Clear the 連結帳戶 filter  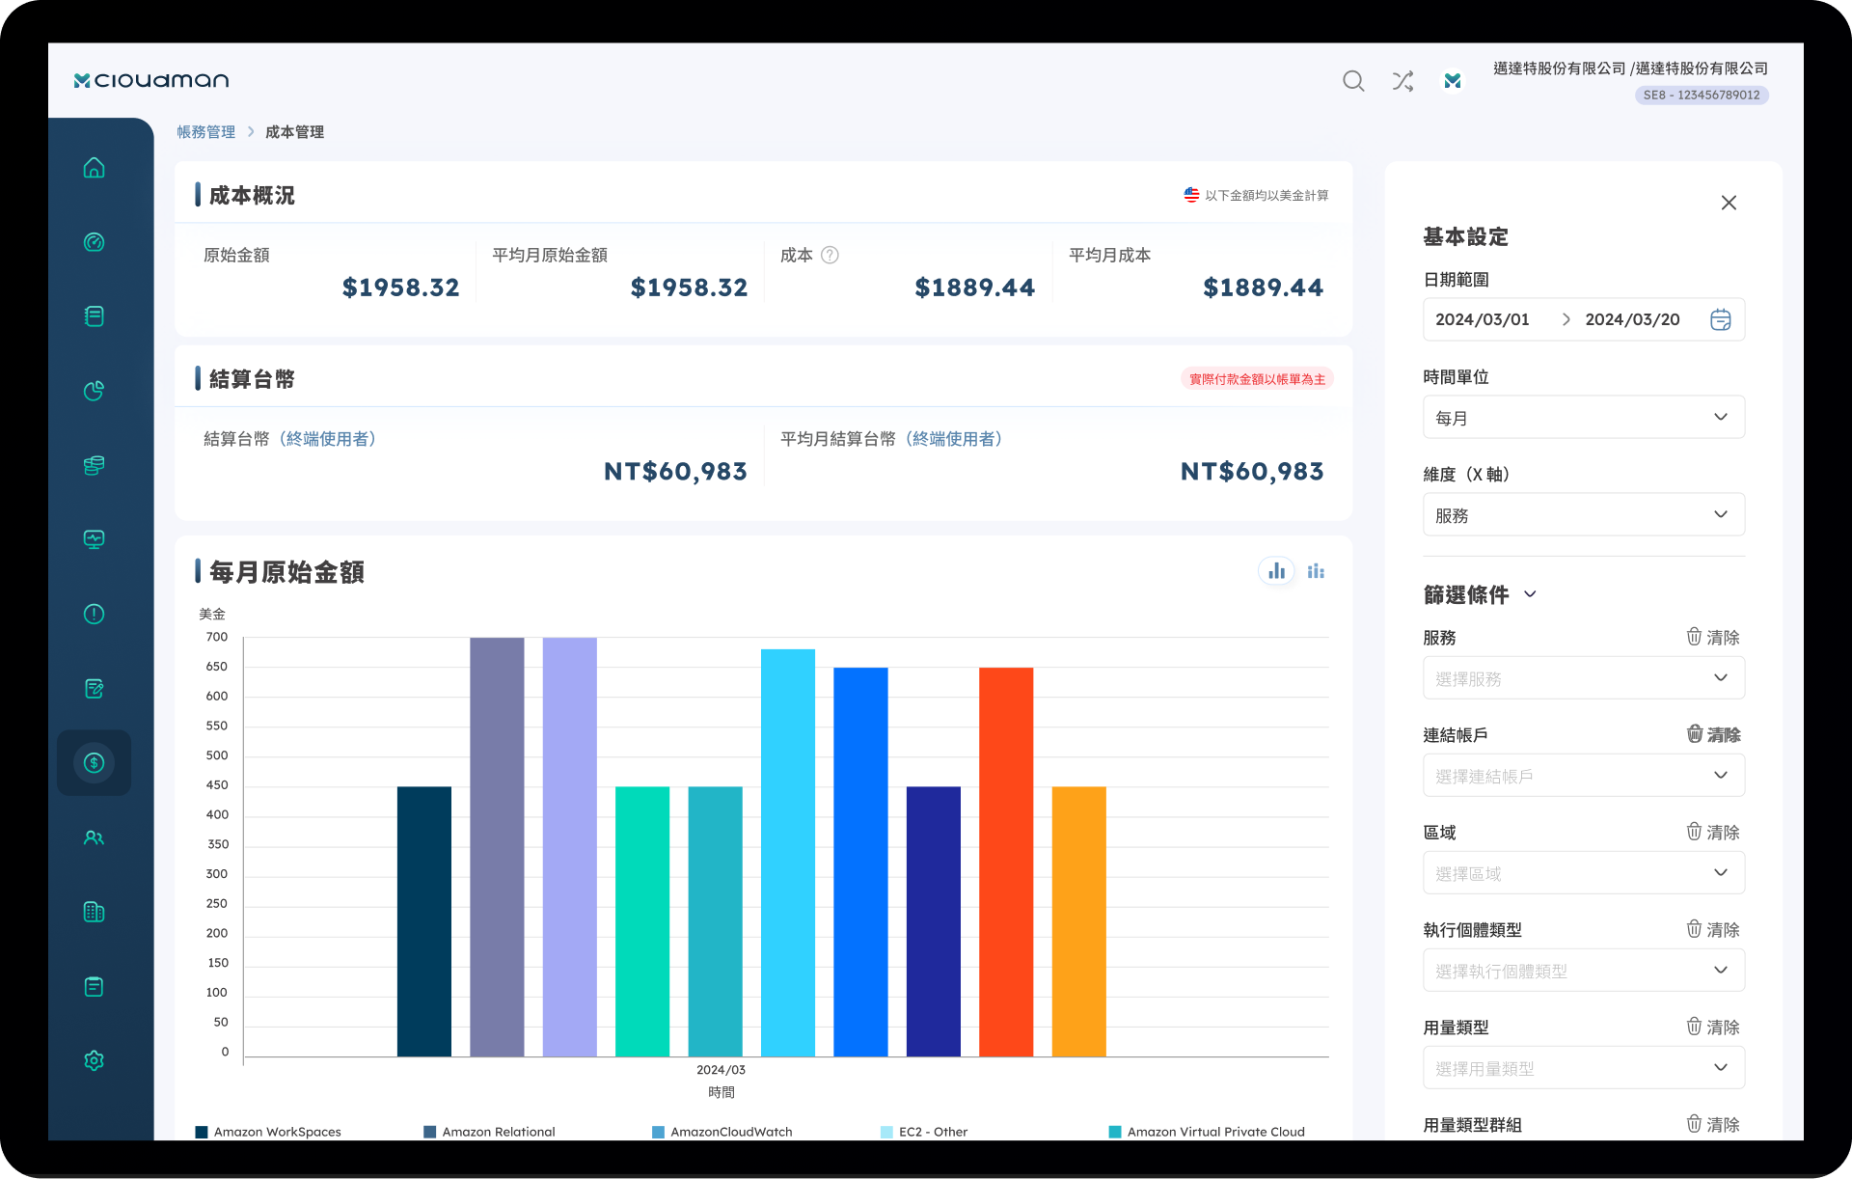coord(1713,734)
